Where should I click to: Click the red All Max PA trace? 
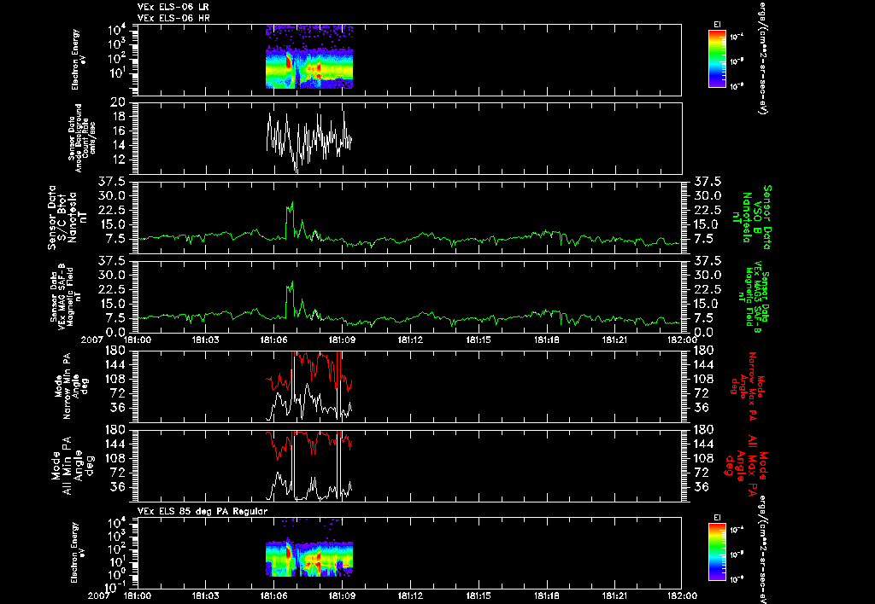coord(309,444)
